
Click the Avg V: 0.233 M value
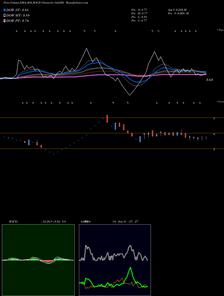(178, 9)
